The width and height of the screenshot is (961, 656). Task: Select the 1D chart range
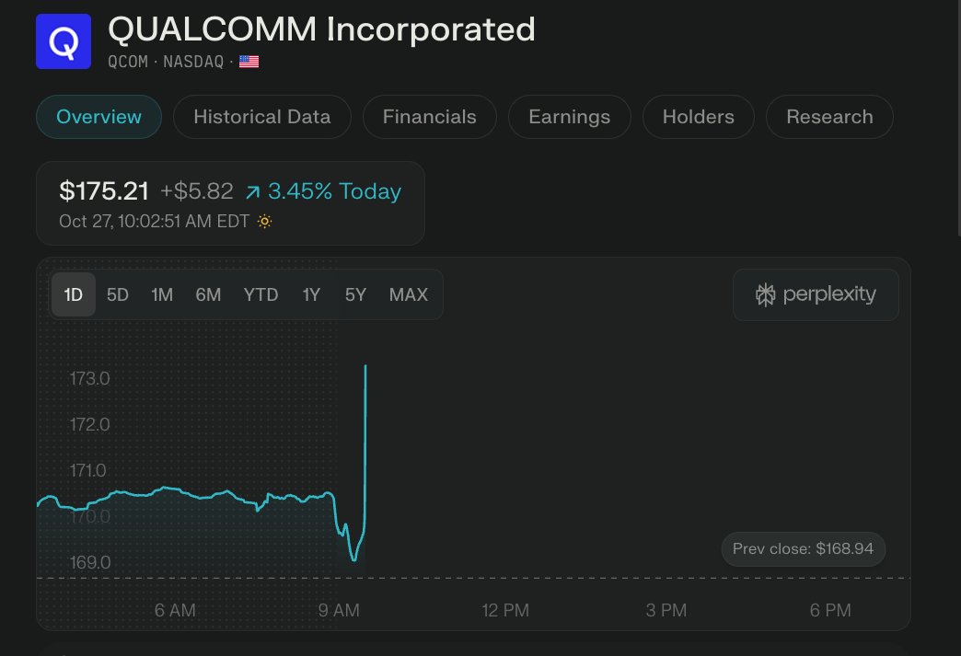point(74,294)
